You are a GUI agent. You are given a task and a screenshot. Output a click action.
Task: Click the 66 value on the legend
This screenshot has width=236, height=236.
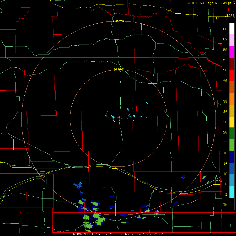tap(225, 29)
